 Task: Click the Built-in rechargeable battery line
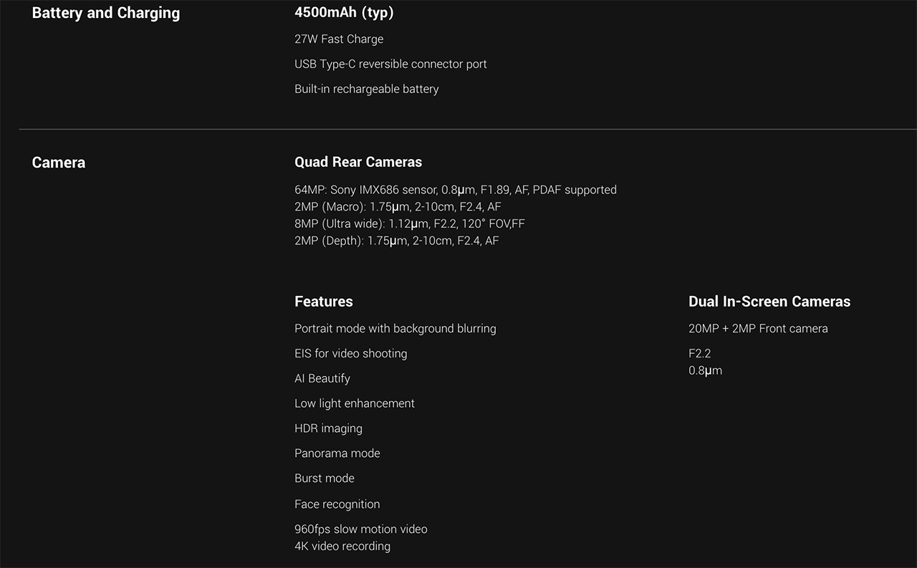(366, 89)
